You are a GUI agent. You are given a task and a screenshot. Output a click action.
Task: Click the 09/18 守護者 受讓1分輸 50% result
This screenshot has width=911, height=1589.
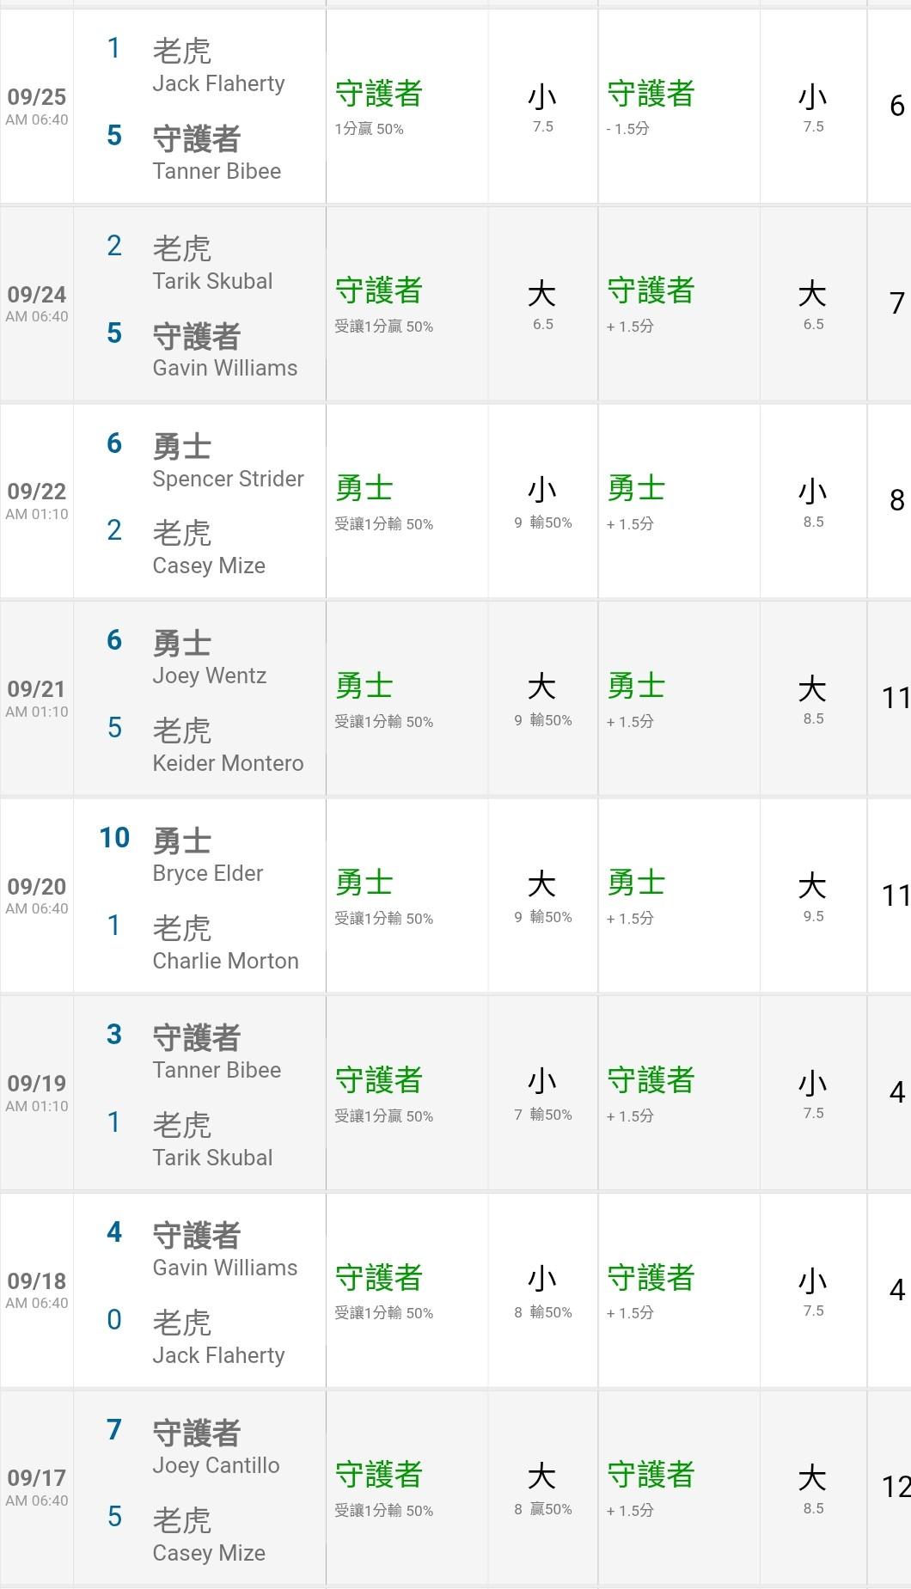pos(383,1290)
